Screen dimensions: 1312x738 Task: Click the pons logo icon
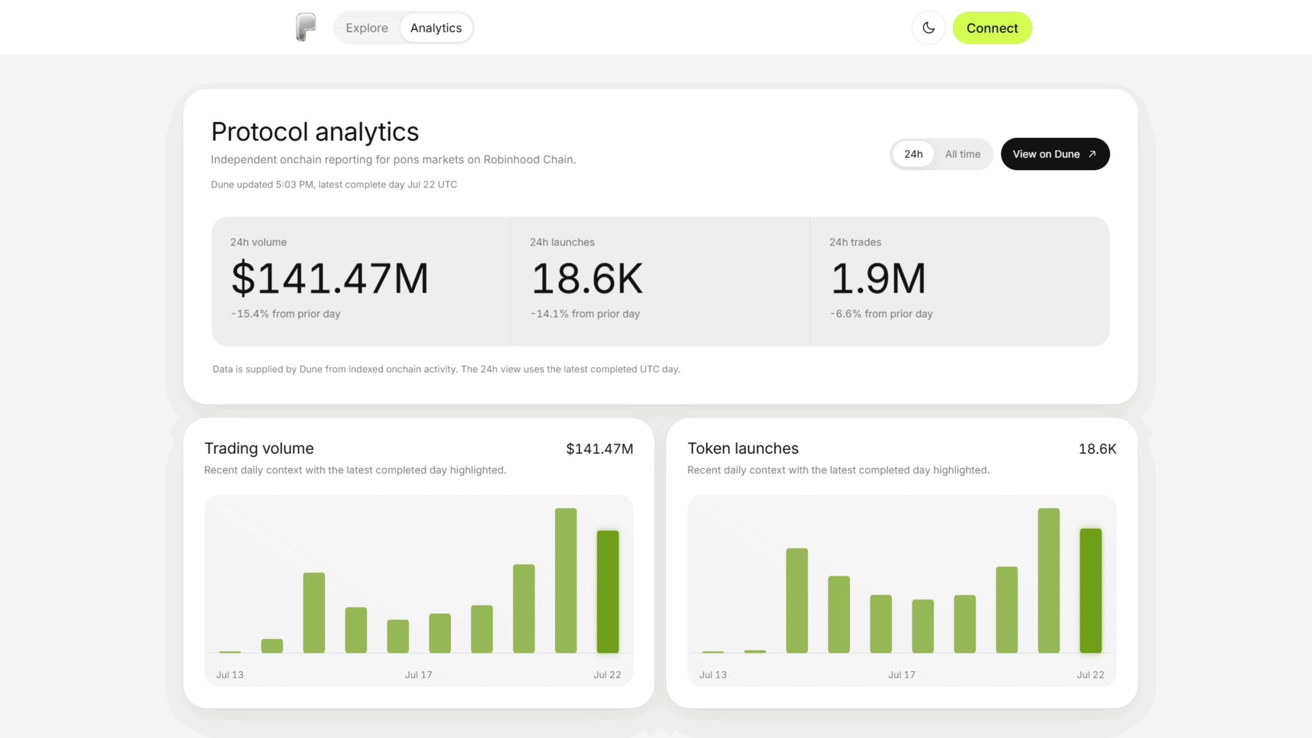[306, 27]
